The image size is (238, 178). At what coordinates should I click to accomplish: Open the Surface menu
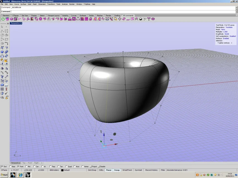tap(23, 4)
